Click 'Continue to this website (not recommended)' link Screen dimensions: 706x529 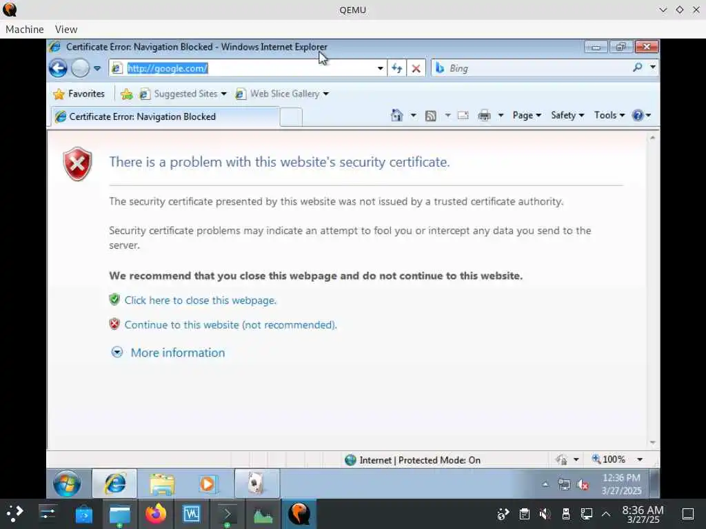[x=230, y=325]
